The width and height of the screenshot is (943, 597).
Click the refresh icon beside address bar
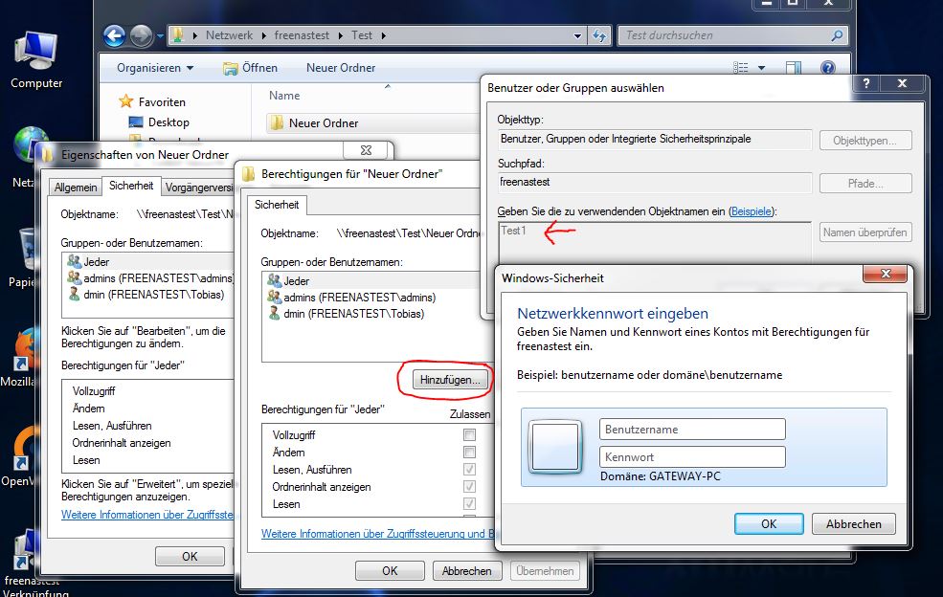tap(599, 35)
